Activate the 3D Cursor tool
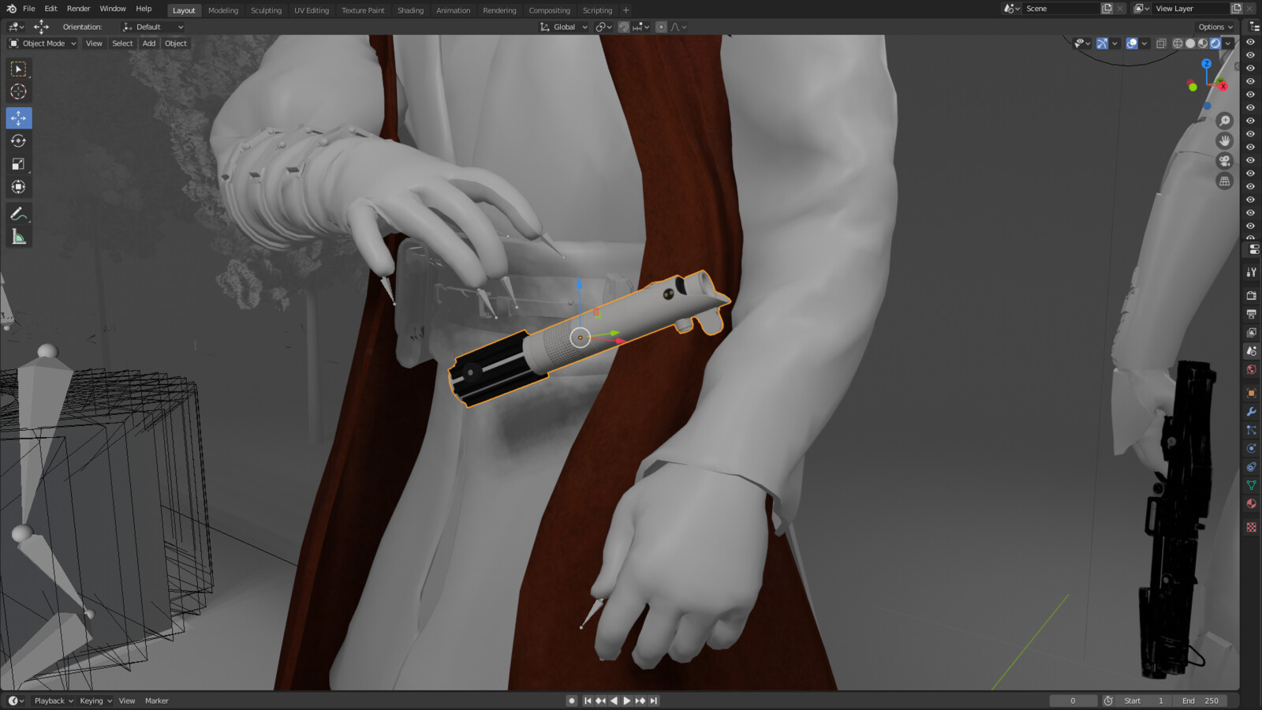This screenshot has height=710, width=1262. pyautogui.click(x=18, y=92)
